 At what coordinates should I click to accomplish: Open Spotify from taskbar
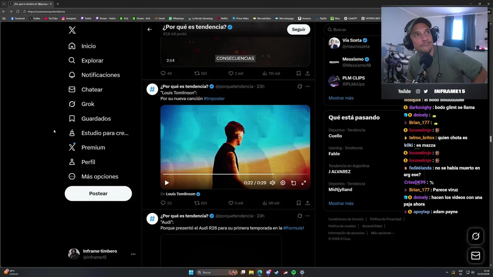(293, 272)
